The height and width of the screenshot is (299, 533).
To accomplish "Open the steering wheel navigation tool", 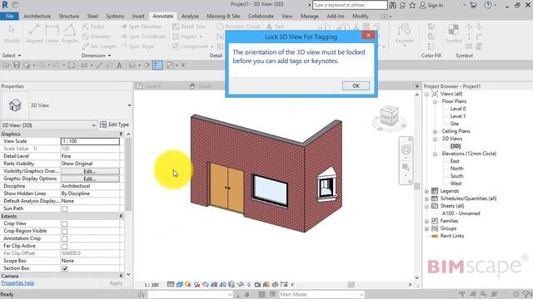I will pyautogui.click(x=406, y=149).
